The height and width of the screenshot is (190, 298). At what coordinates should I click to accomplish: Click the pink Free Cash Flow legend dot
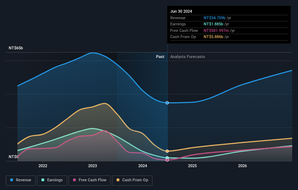click(x=74, y=180)
